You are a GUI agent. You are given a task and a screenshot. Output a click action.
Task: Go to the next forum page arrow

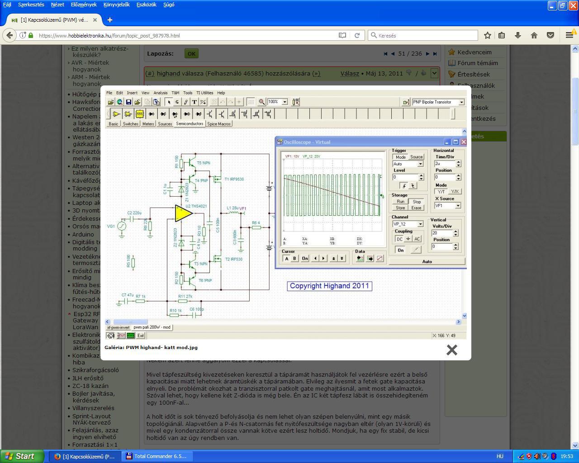pos(427,53)
